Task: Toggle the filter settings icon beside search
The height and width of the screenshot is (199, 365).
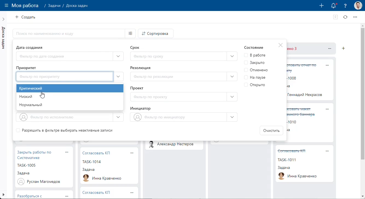Action: point(130,33)
